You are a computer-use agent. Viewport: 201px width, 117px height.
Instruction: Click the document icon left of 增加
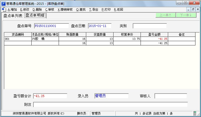(4, 10)
